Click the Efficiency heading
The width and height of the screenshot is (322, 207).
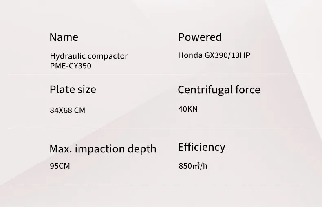click(x=201, y=147)
